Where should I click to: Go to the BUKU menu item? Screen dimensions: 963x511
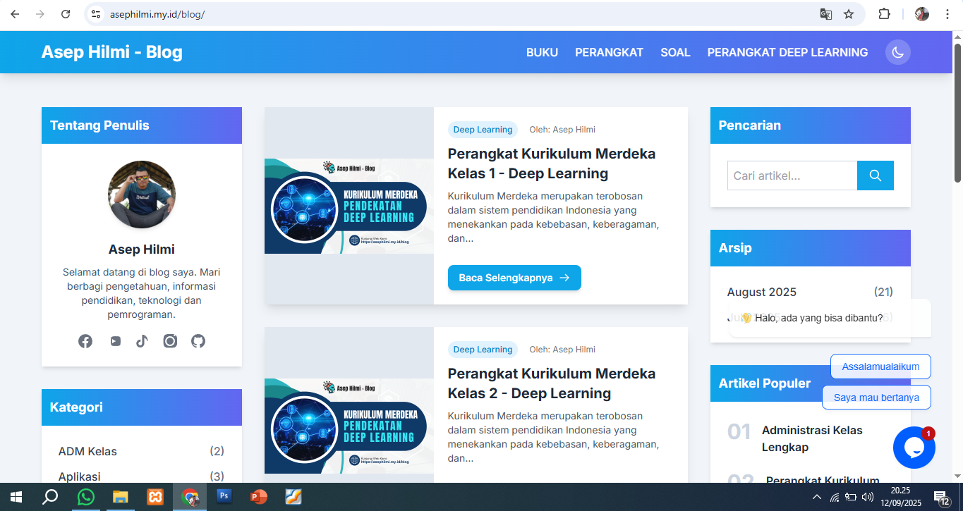coord(542,52)
